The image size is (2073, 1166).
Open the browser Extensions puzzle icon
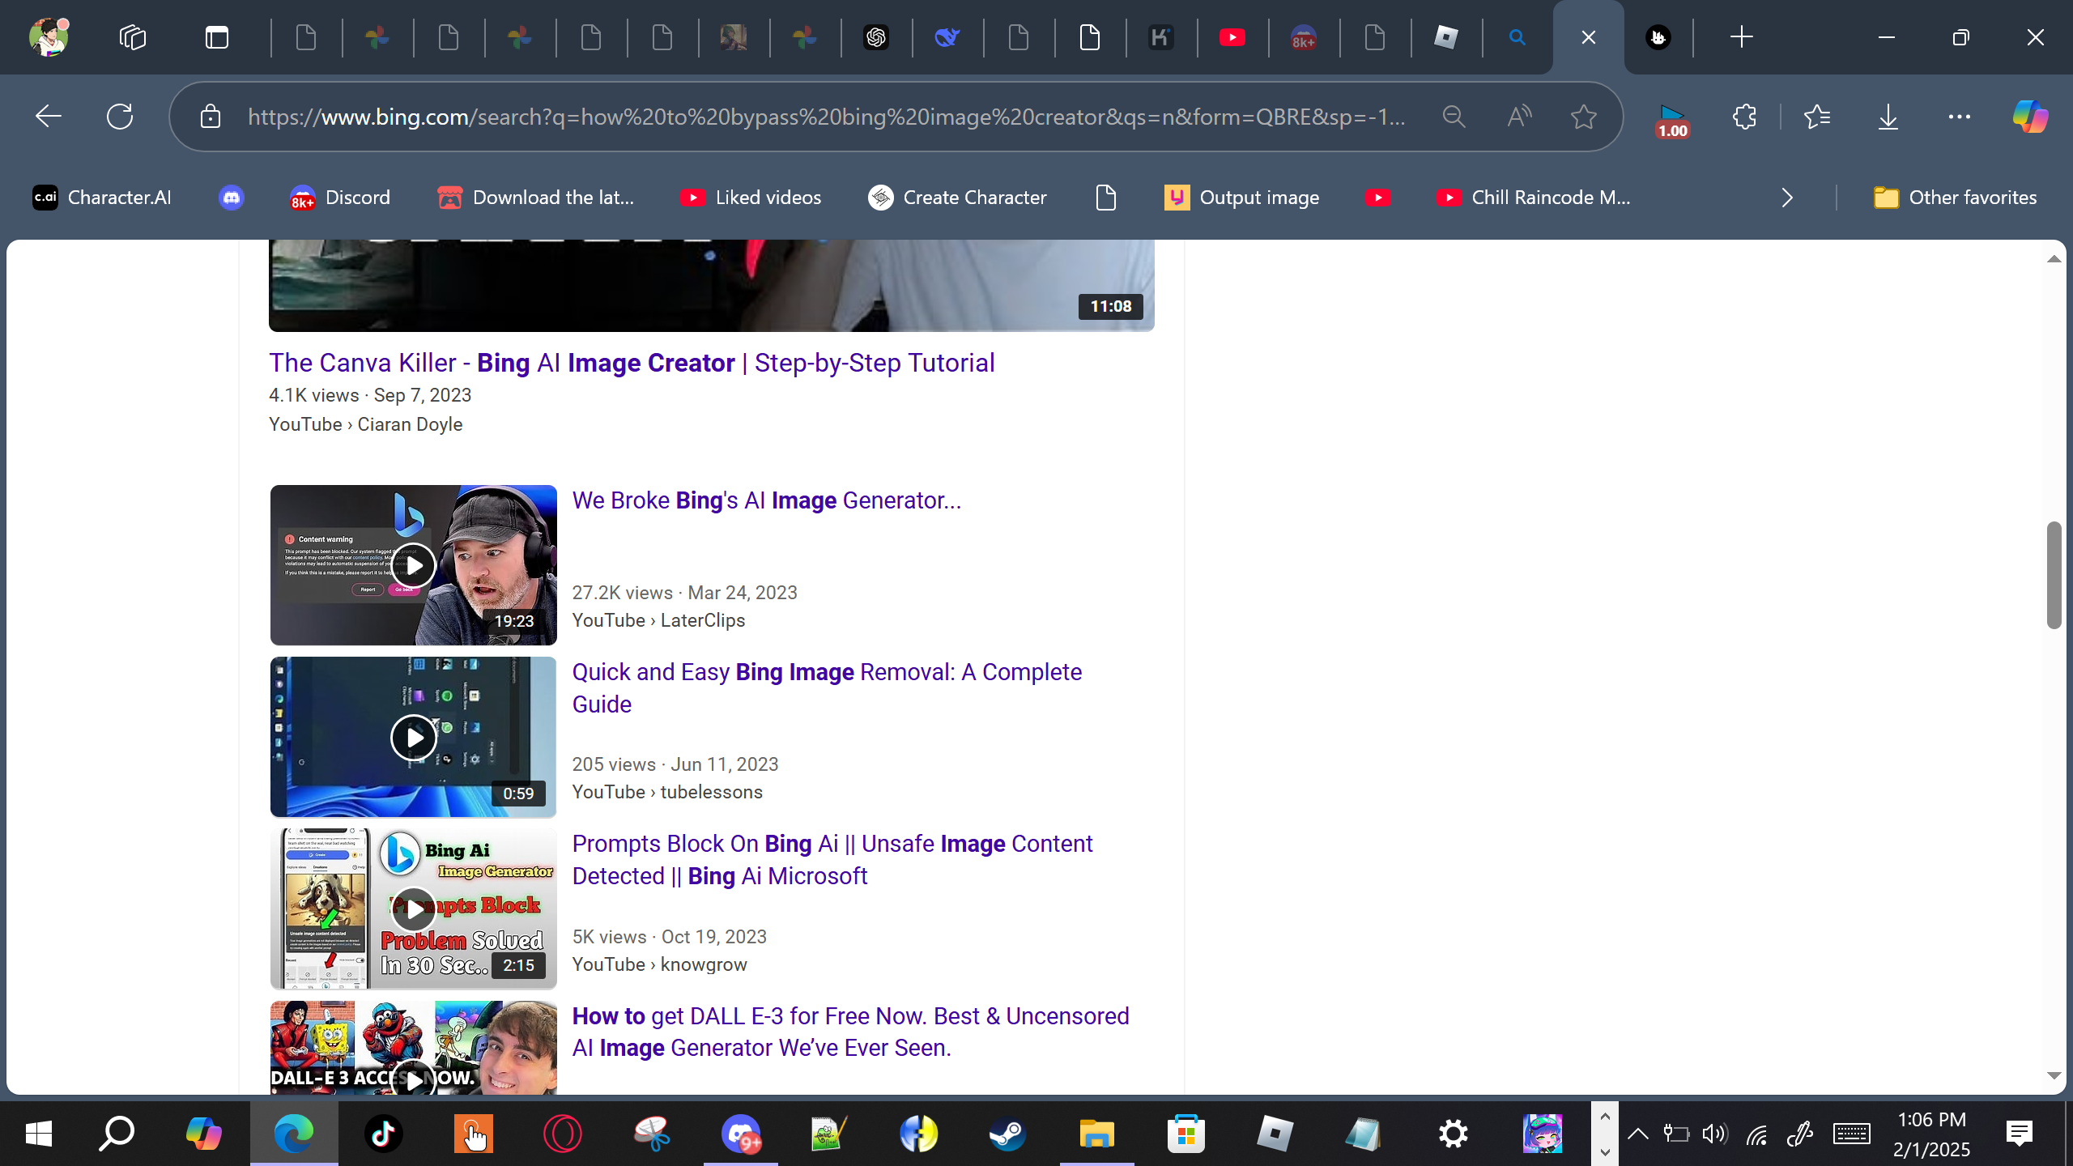[1744, 117]
